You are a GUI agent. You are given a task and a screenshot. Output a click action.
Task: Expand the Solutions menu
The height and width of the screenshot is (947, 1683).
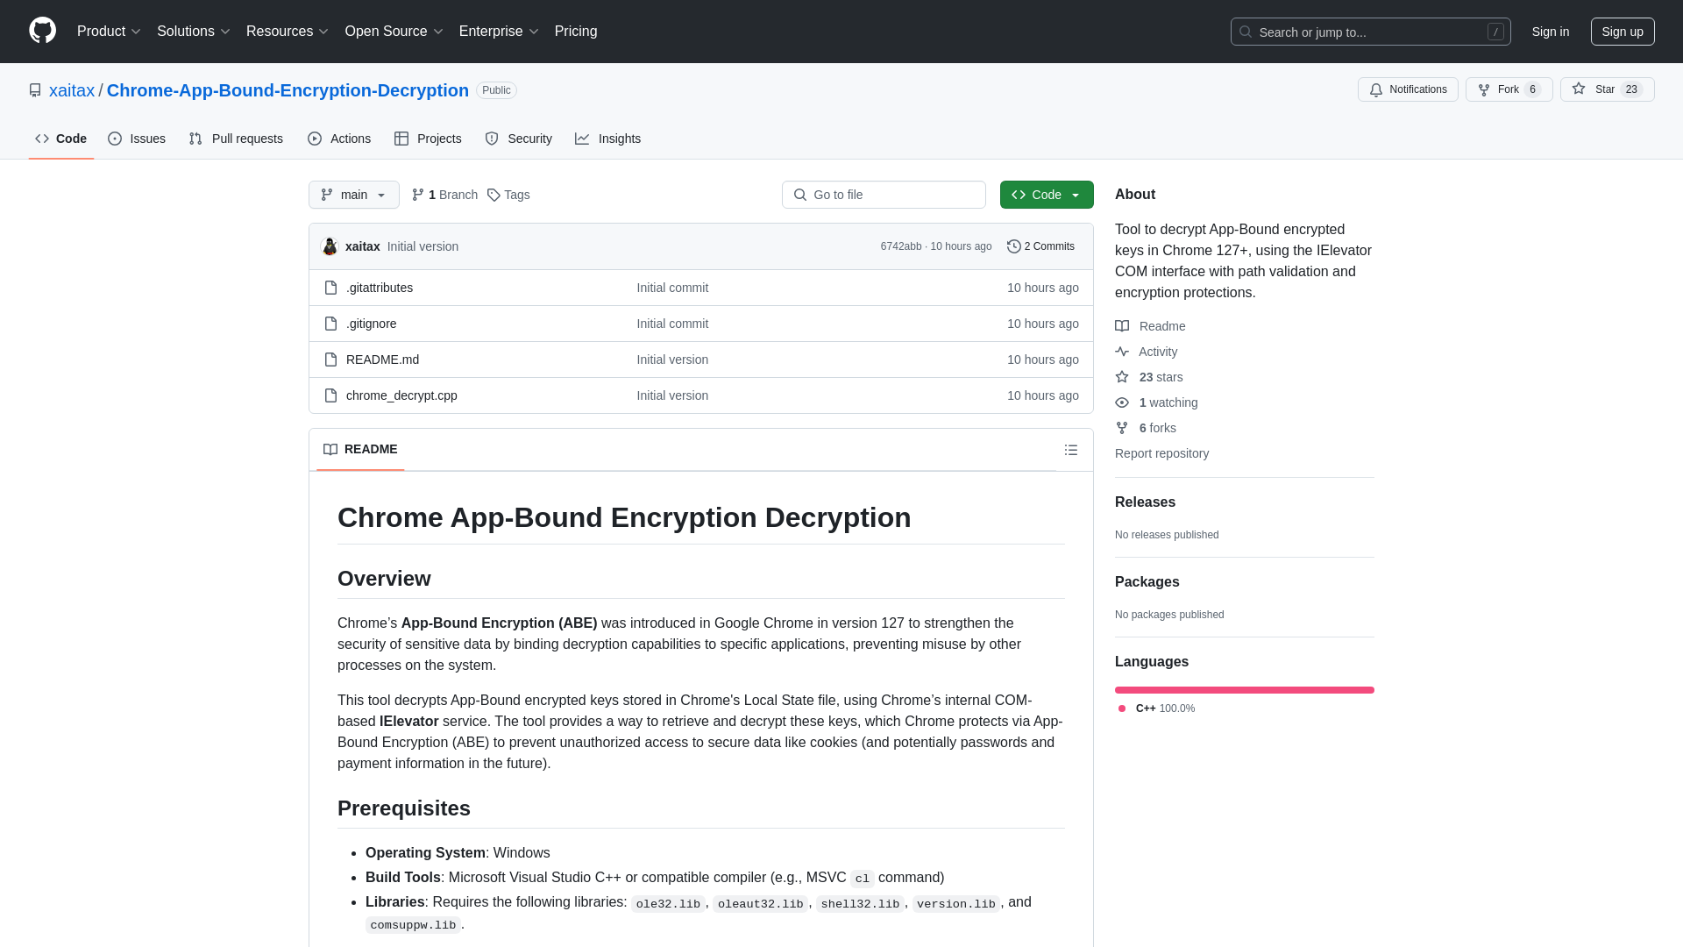point(193,32)
